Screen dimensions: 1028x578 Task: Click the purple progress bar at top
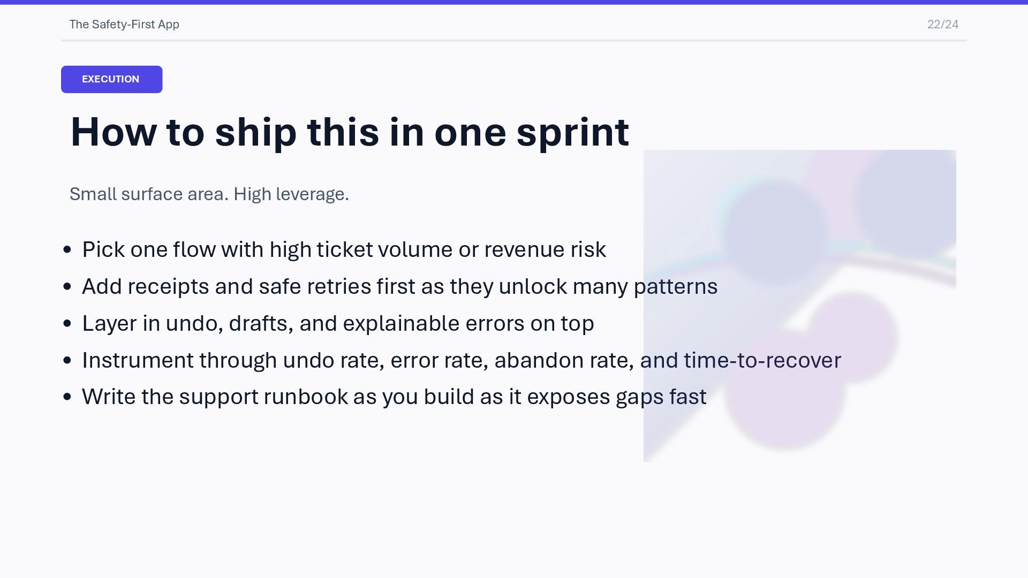pyautogui.click(x=514, y=2)
